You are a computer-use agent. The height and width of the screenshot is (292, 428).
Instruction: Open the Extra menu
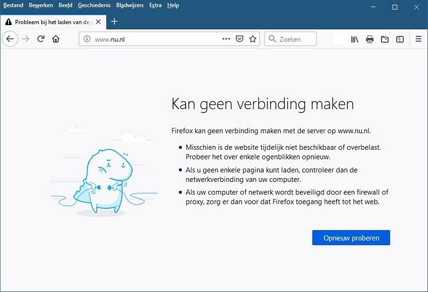point(155,5)
